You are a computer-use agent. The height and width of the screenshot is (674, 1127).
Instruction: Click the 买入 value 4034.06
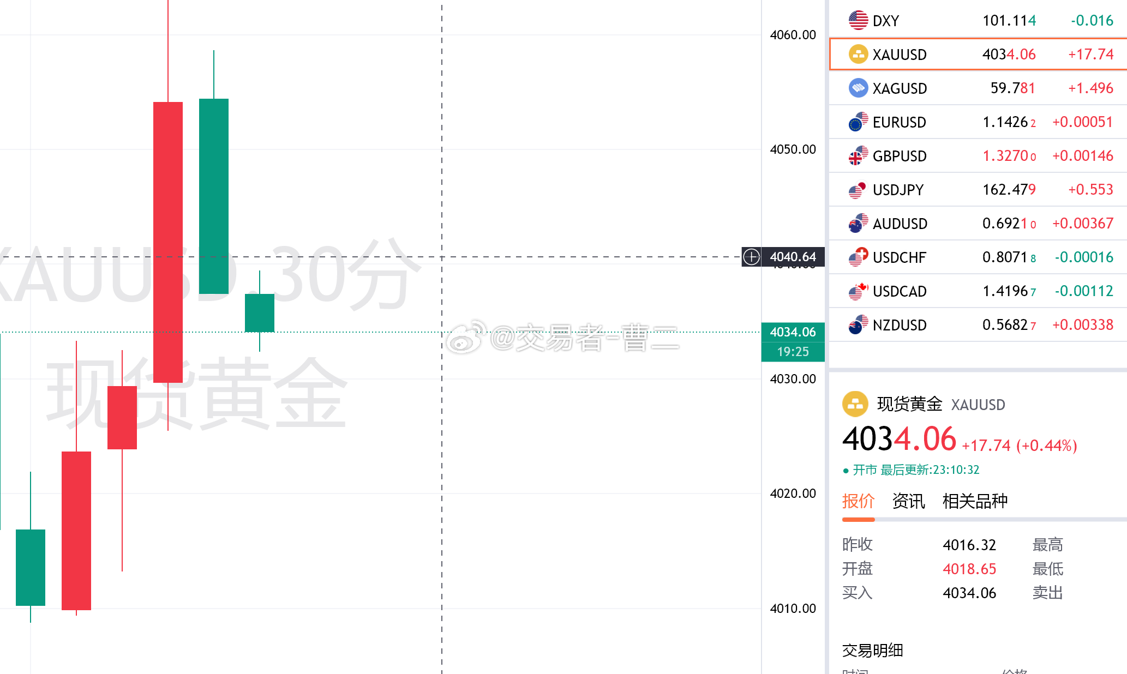[969, 593]
